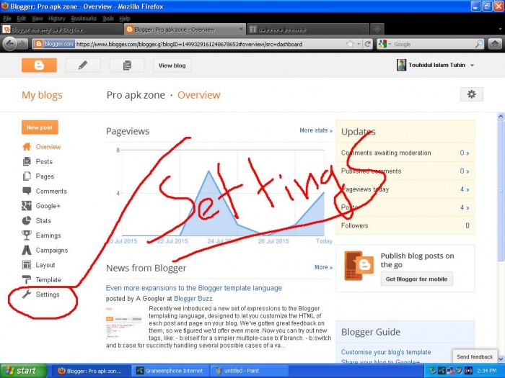
Task: Click the Pages document icon in sidebar
Action: click(x=27, y=176)
